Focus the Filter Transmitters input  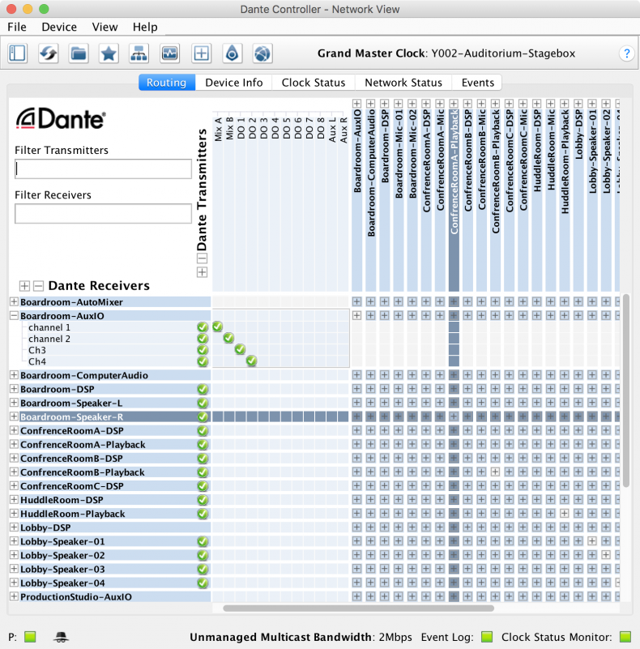click(x=103, y=169)
